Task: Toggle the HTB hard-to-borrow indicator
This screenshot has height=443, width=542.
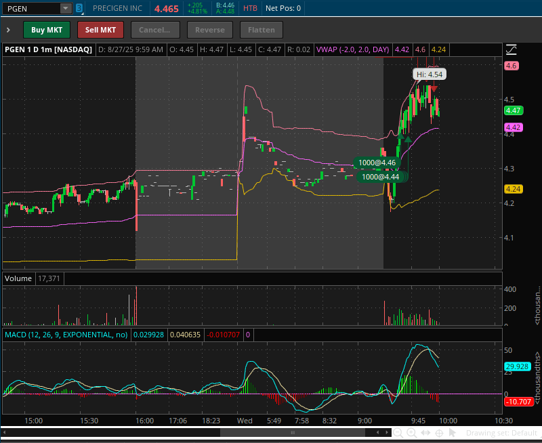Action: 250,9
